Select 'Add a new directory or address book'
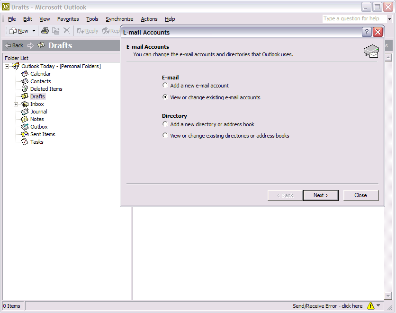Screen dimensions: 396x313 [x=208, y=124]
